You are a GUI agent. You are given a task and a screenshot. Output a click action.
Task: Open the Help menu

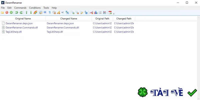(x=54, y=8)
